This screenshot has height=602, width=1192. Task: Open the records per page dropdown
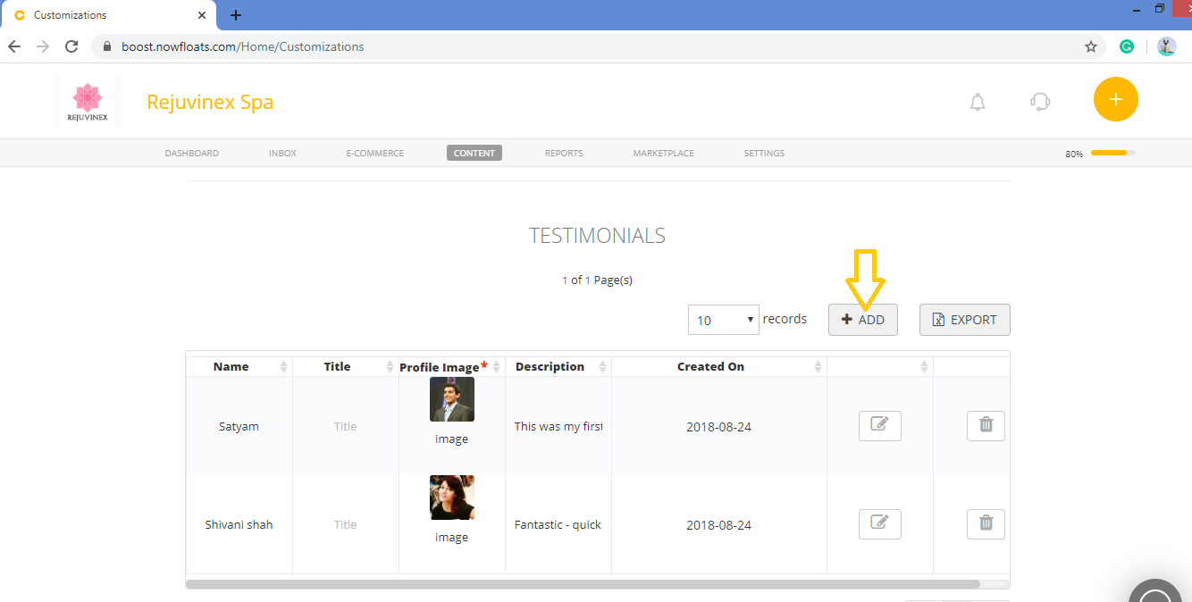724,320
